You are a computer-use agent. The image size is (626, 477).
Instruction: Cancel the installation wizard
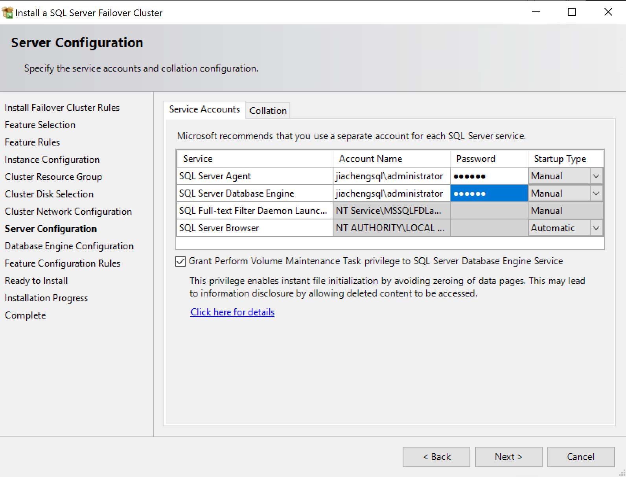580,457
